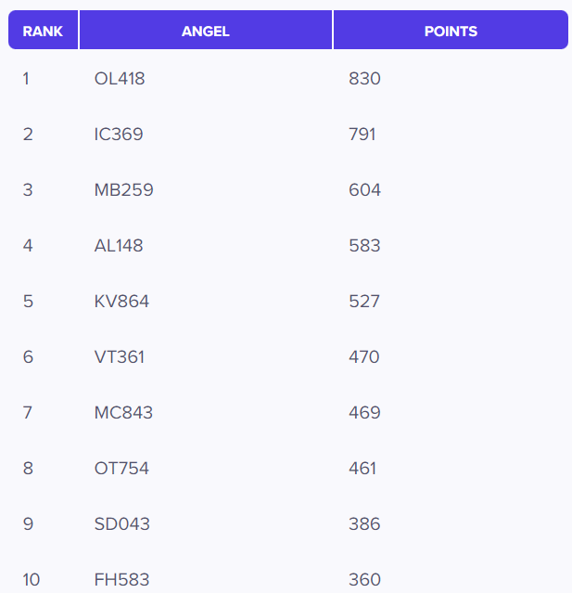Click angel MC843 name
The image size is (572, 593).
[x=123, y=413]
